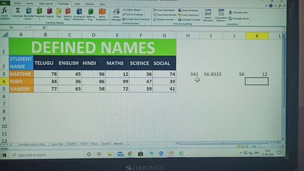Toggle Show Formulas
Viewport: 304px width, 171px height.
pyautogui.click(x=188, y=10)
